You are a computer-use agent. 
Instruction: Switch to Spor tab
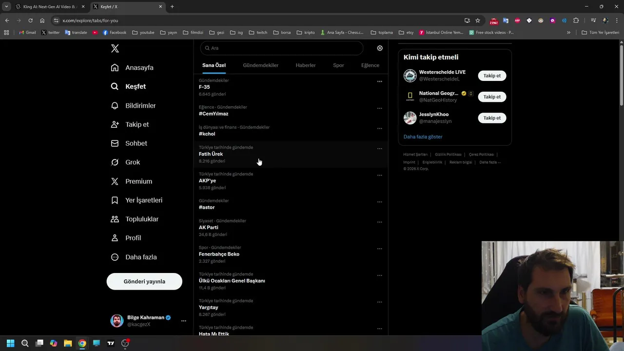click(338, 65)
